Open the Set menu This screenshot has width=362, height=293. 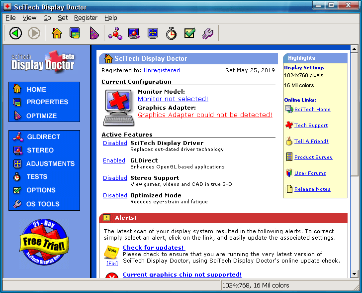63,18
